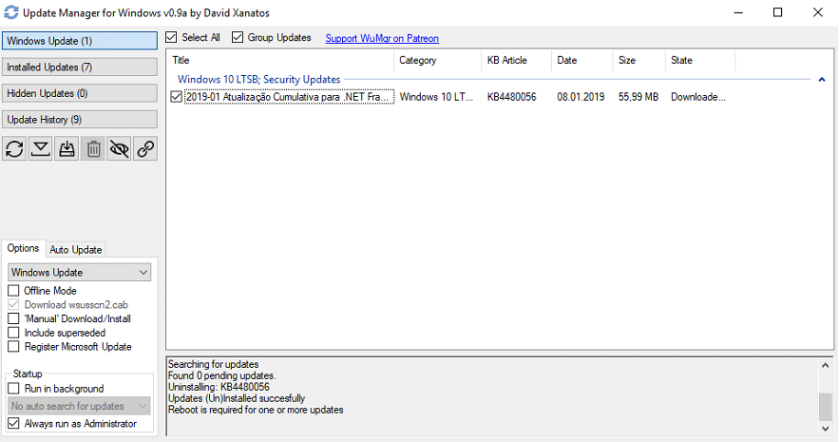Screen dimensions: 839x442
Task: Open Support WuMgr on Patreon link
Action: 382,38
